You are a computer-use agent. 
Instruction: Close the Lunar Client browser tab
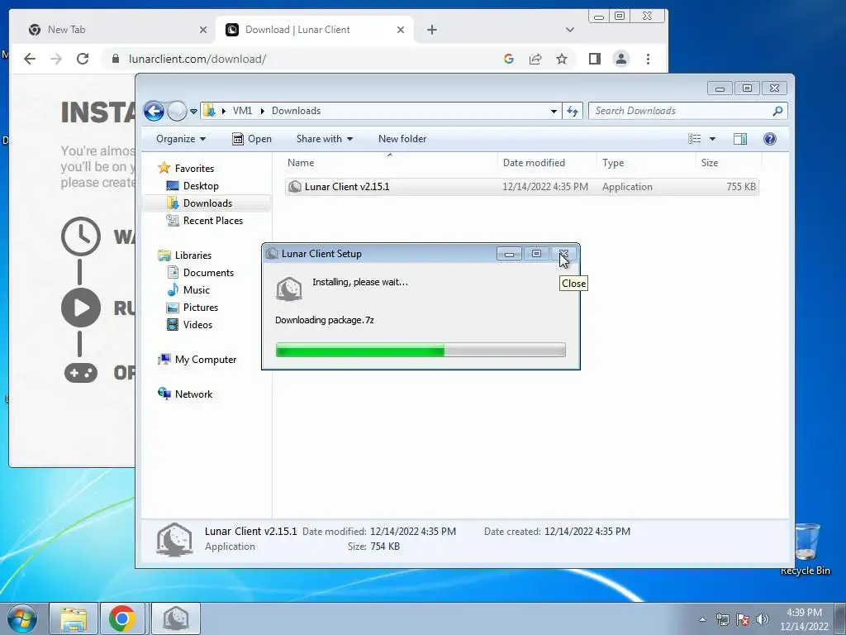(x=401, y=31)
